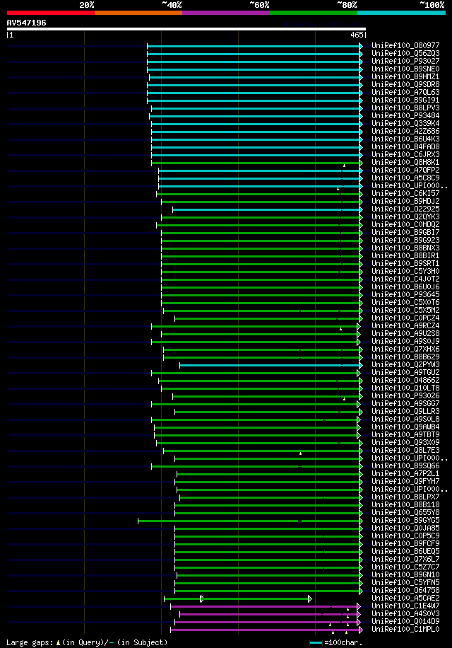452x648 pixels.
Task: Select the UniRef100_P93645 label
Action: pyautogui.click(x=405, y=295)
